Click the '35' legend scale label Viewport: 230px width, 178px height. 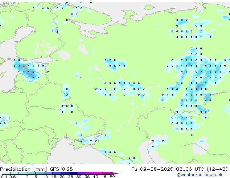tap(87, 177)
